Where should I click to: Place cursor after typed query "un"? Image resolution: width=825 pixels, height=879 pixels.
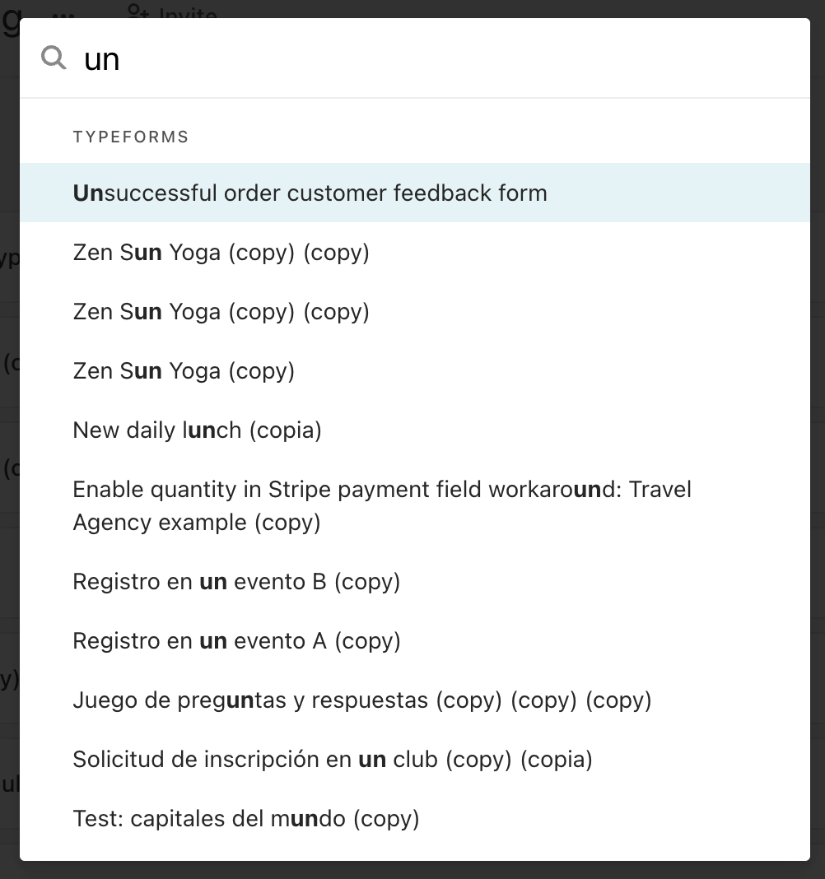click(x=122, y=59)
